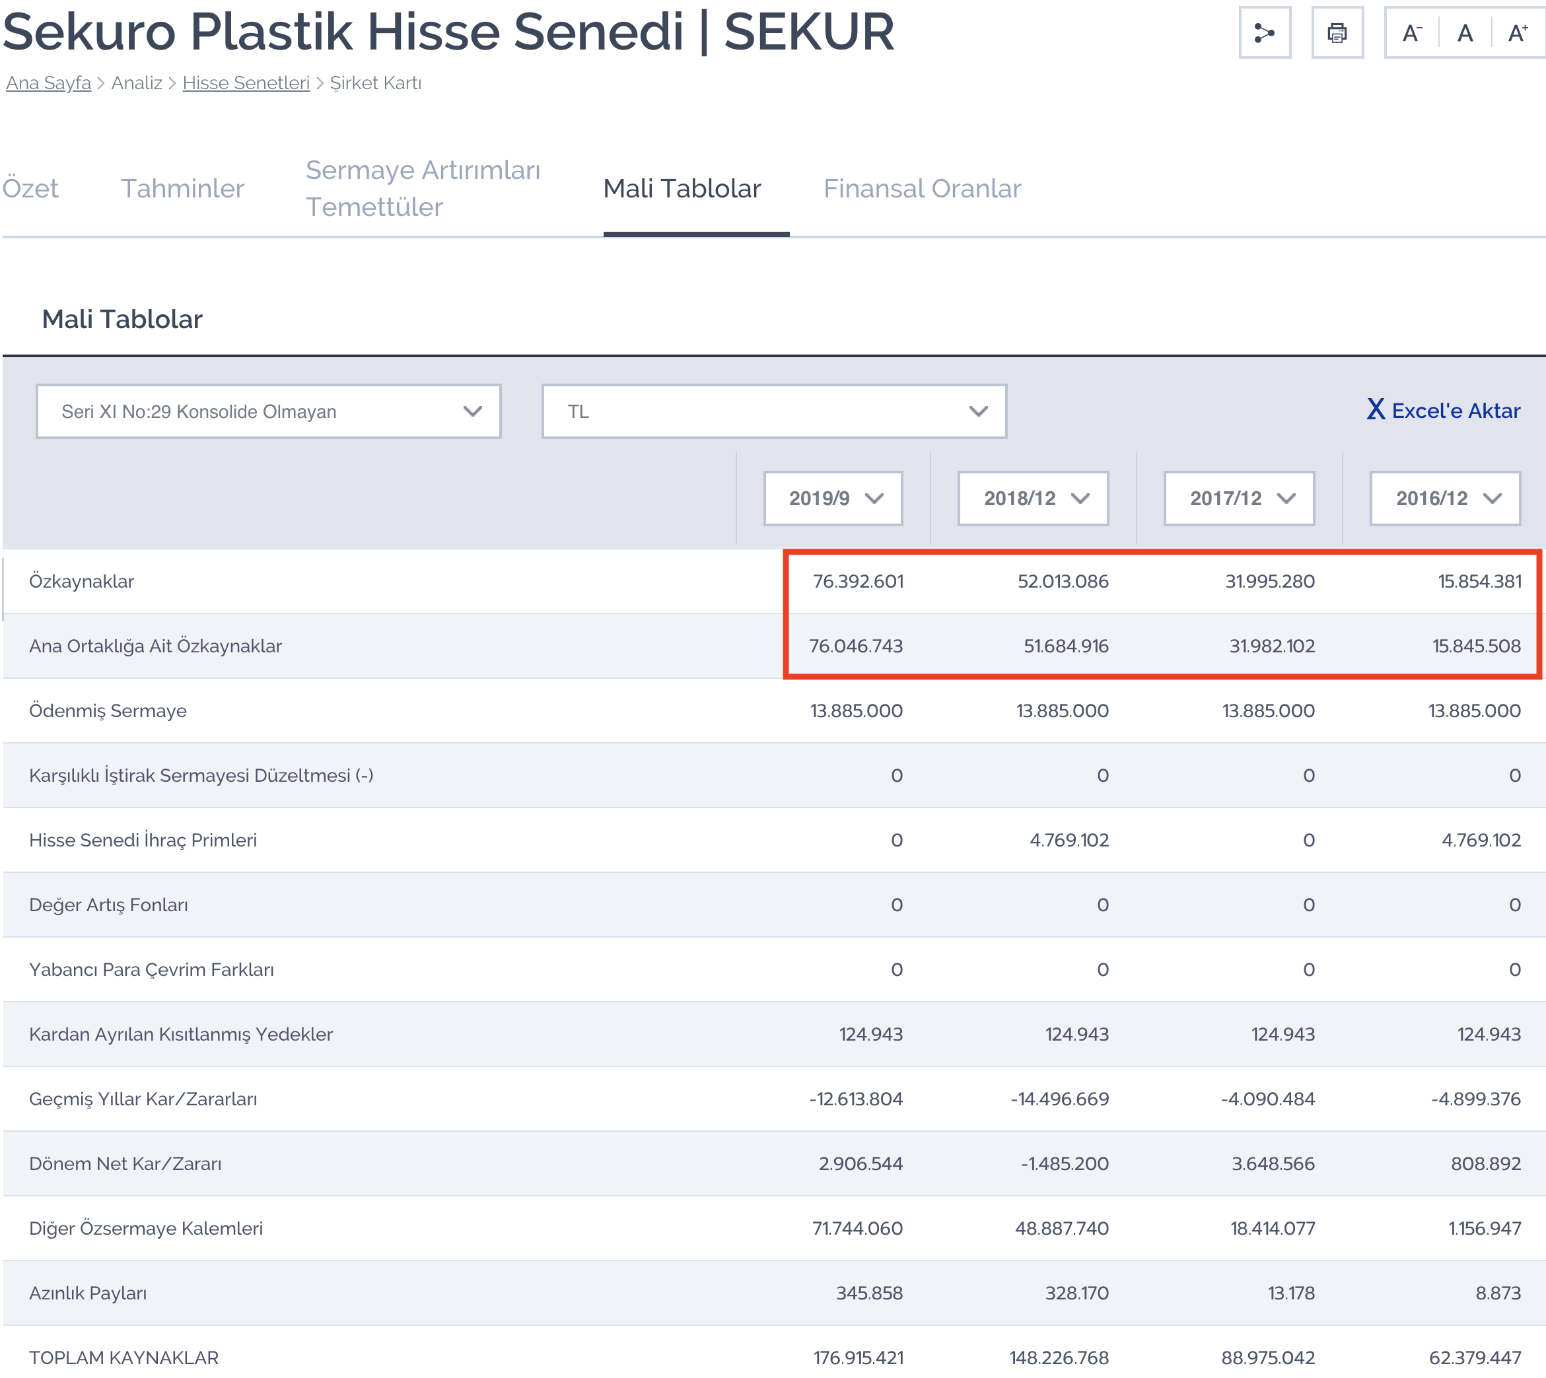
Task: Click the value 15.845.508
Action: tap(1477, 646)
